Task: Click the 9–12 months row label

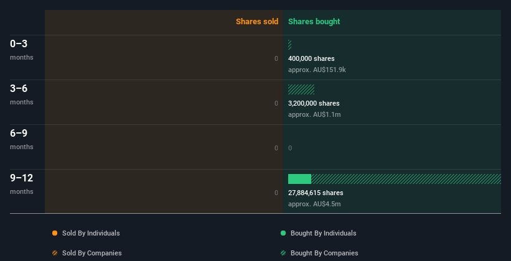Action: coord(22,184)
